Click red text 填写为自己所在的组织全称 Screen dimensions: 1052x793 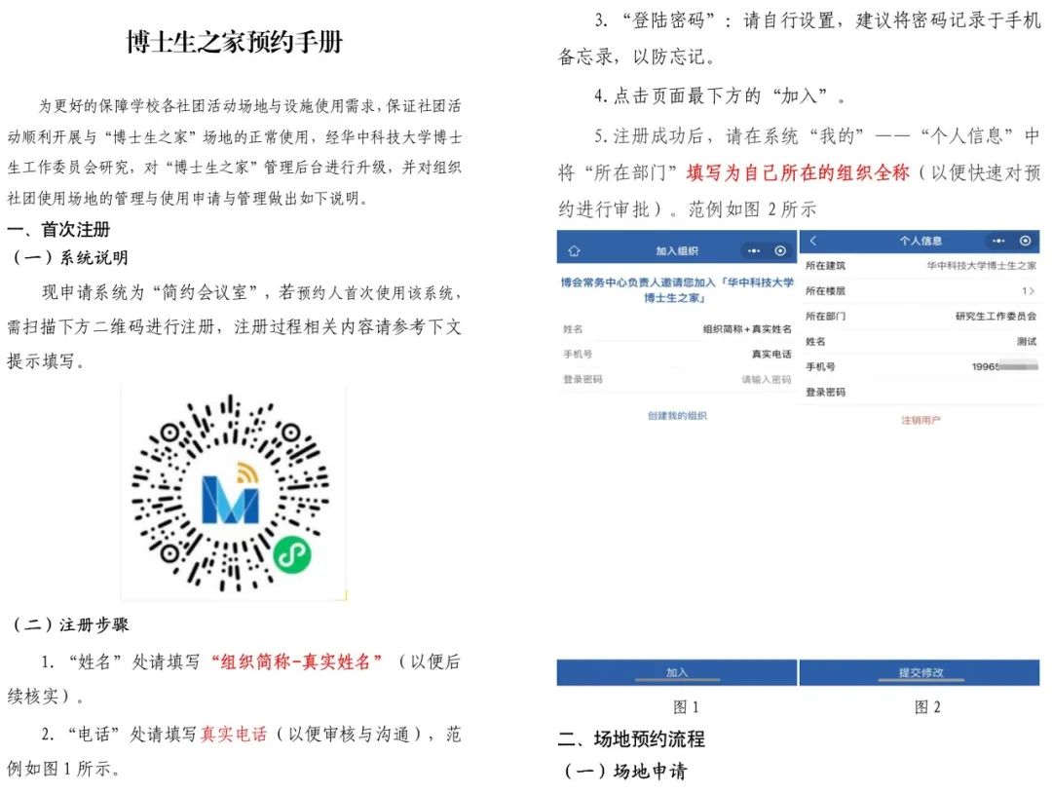tap(798, 172)
